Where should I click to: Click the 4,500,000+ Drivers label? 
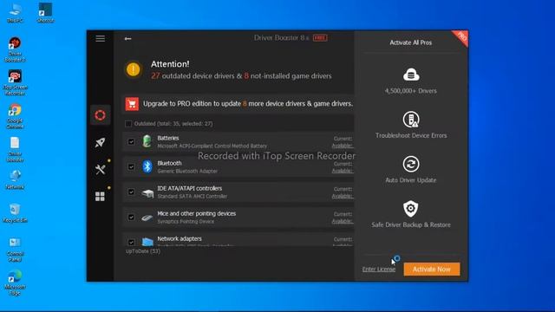point(410,91)
